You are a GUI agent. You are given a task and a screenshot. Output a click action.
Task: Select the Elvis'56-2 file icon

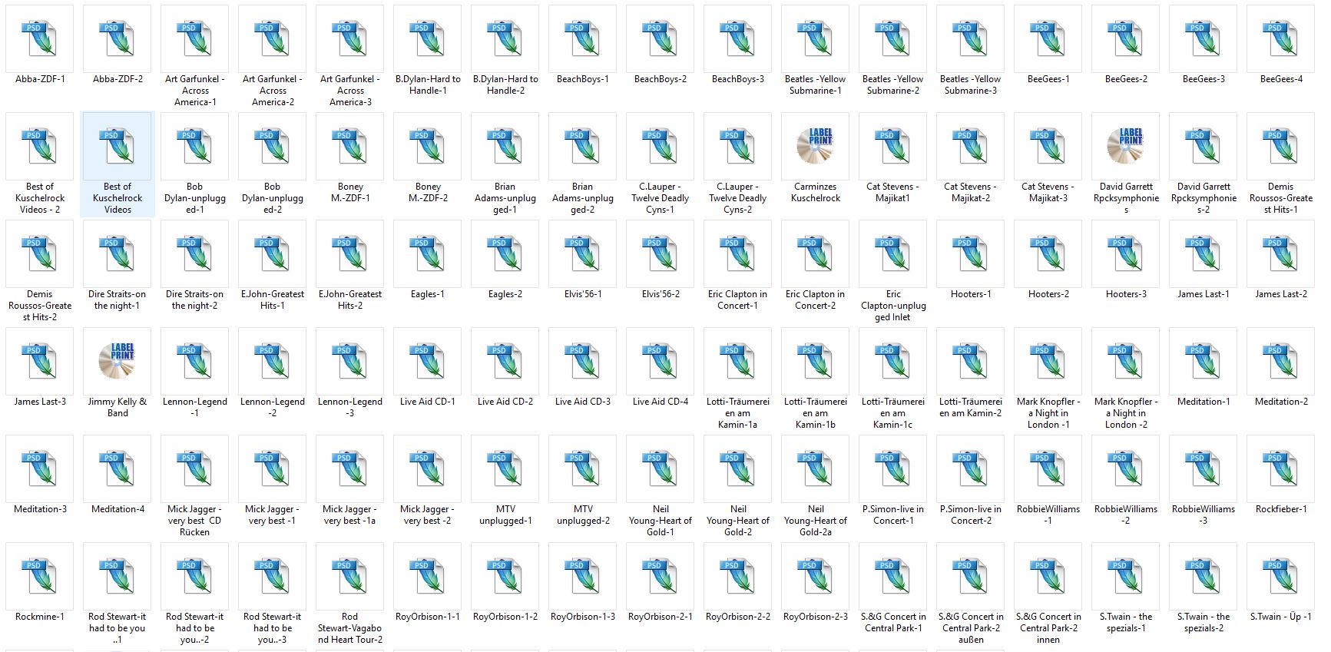[x=661, y=253]
